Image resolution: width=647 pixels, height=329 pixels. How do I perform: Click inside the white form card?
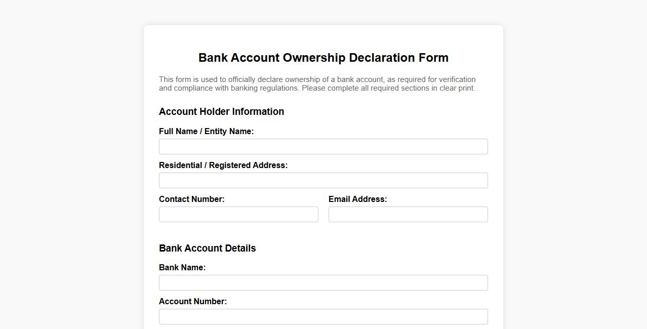click(323, 233)
